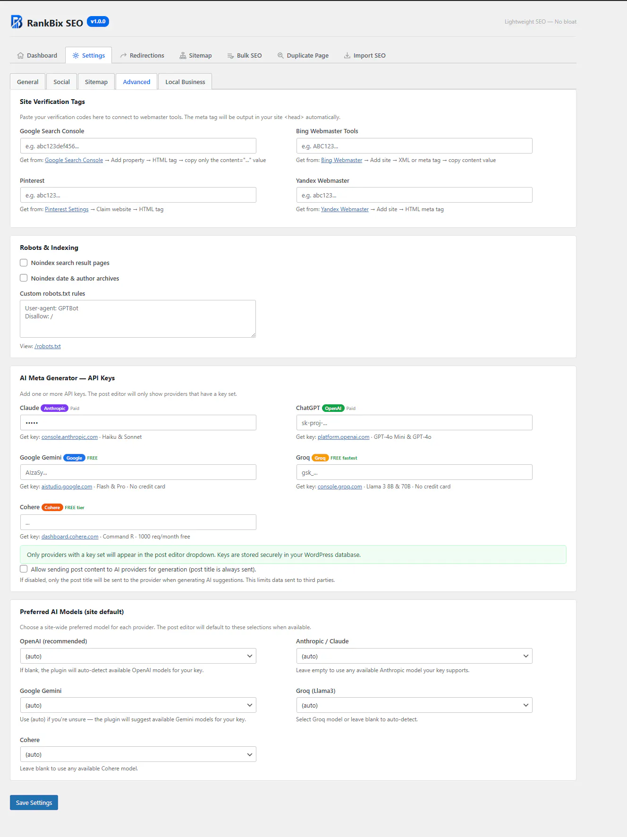Focus the Yandex Webmaster verification field
The height and width of the screenshot is (837, 627).
click(414, 195)
